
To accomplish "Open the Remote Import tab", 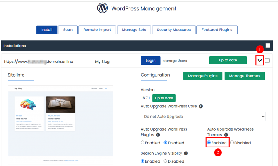I will (97, 30).
